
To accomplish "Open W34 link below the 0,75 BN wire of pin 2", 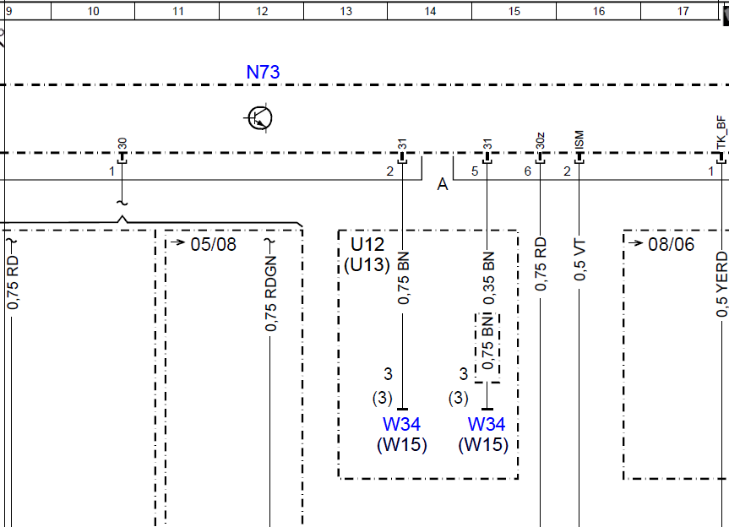I will pyautogui.click(x=402, y=424).
